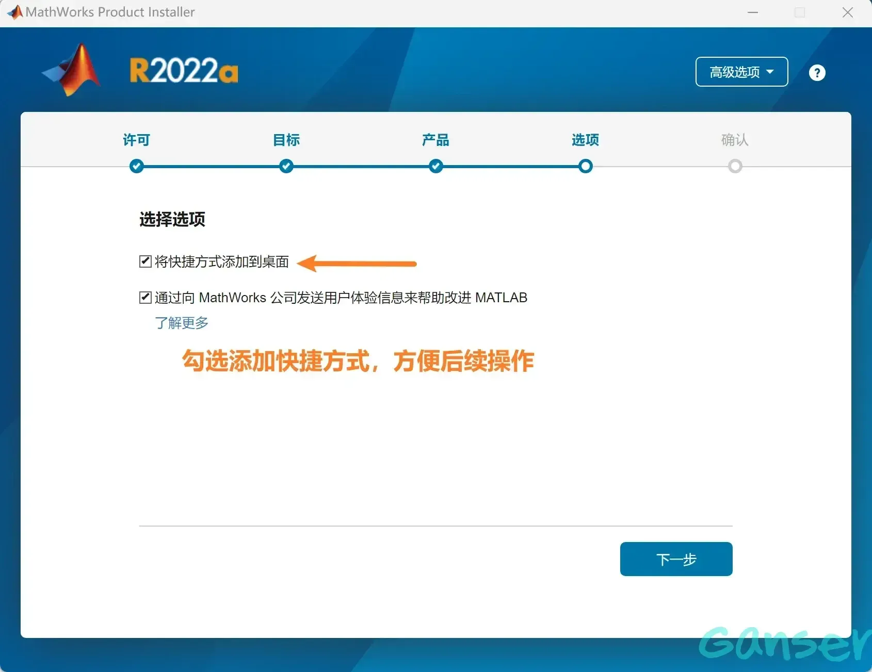Open the 高级选项 dropdown
This screenshot has height=672, width=872.
(741, 72)
